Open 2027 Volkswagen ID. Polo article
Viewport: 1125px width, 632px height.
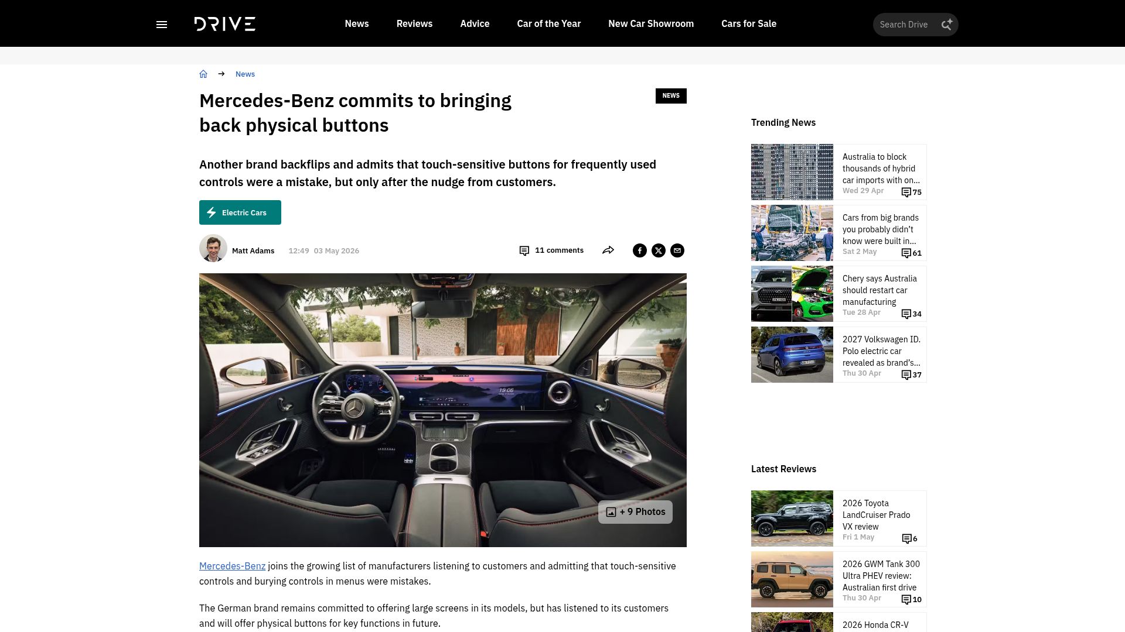click(x=881, y=351)
